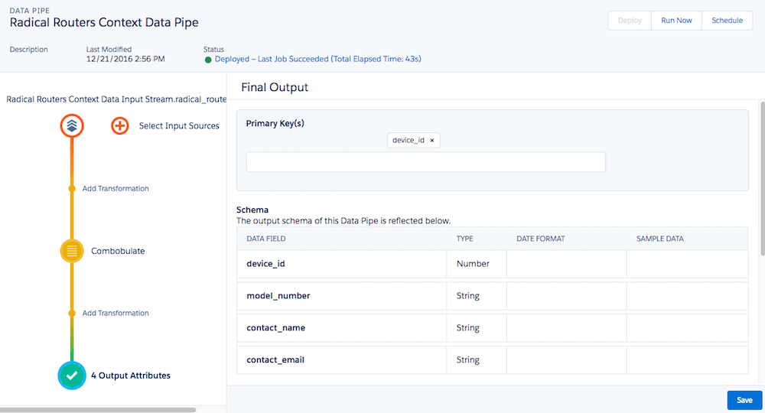Click Select Input Sources label
The height and width of the screenshot is (413, 765).
(x=179, y=125)
